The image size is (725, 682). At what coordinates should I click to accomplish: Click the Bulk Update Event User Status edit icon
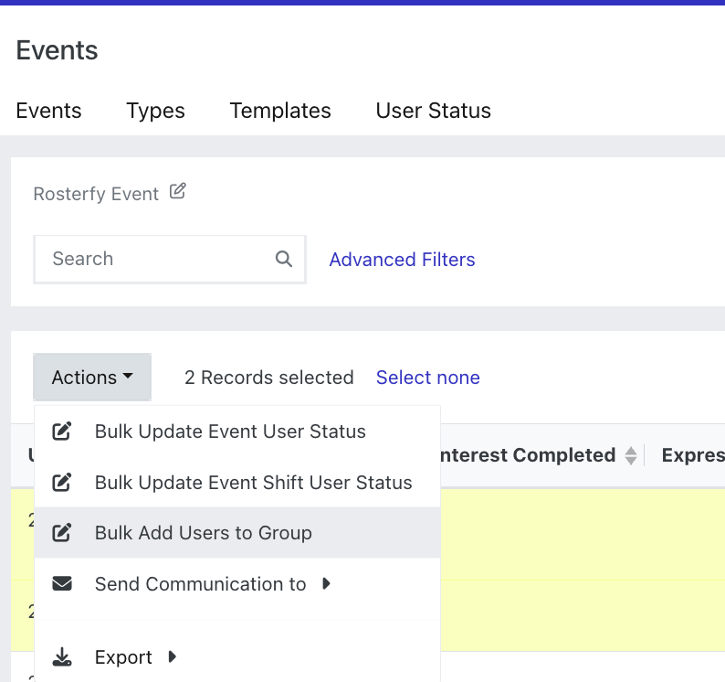(62, 432)
